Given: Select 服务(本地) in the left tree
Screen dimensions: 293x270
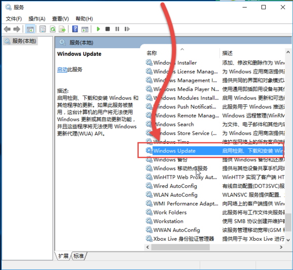Looking at the screenshot, I should pos(21,41).
